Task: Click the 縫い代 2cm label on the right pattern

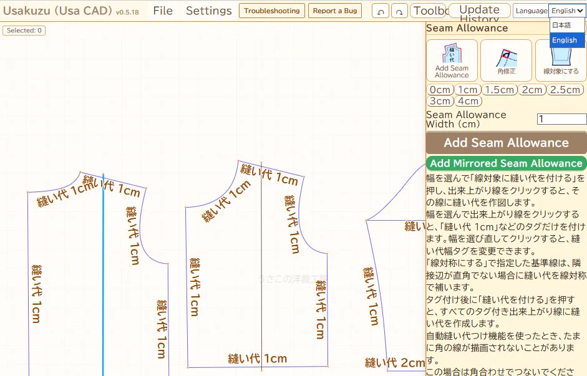Action: (395, 362)
